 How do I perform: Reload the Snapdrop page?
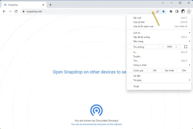click(x=16, y=12)
